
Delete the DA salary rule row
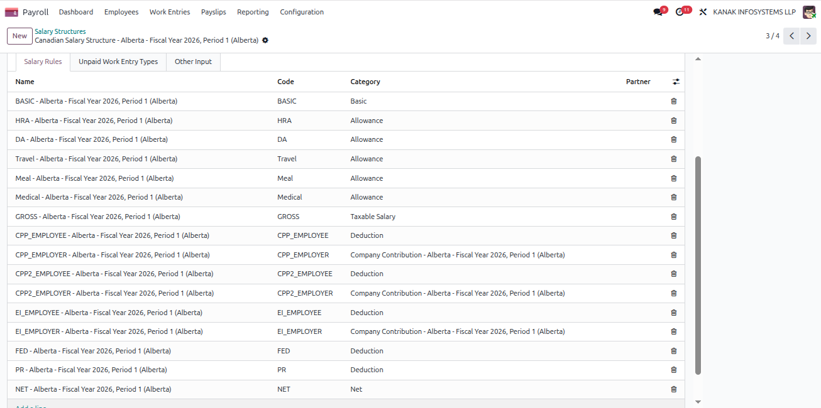(674, 139)
